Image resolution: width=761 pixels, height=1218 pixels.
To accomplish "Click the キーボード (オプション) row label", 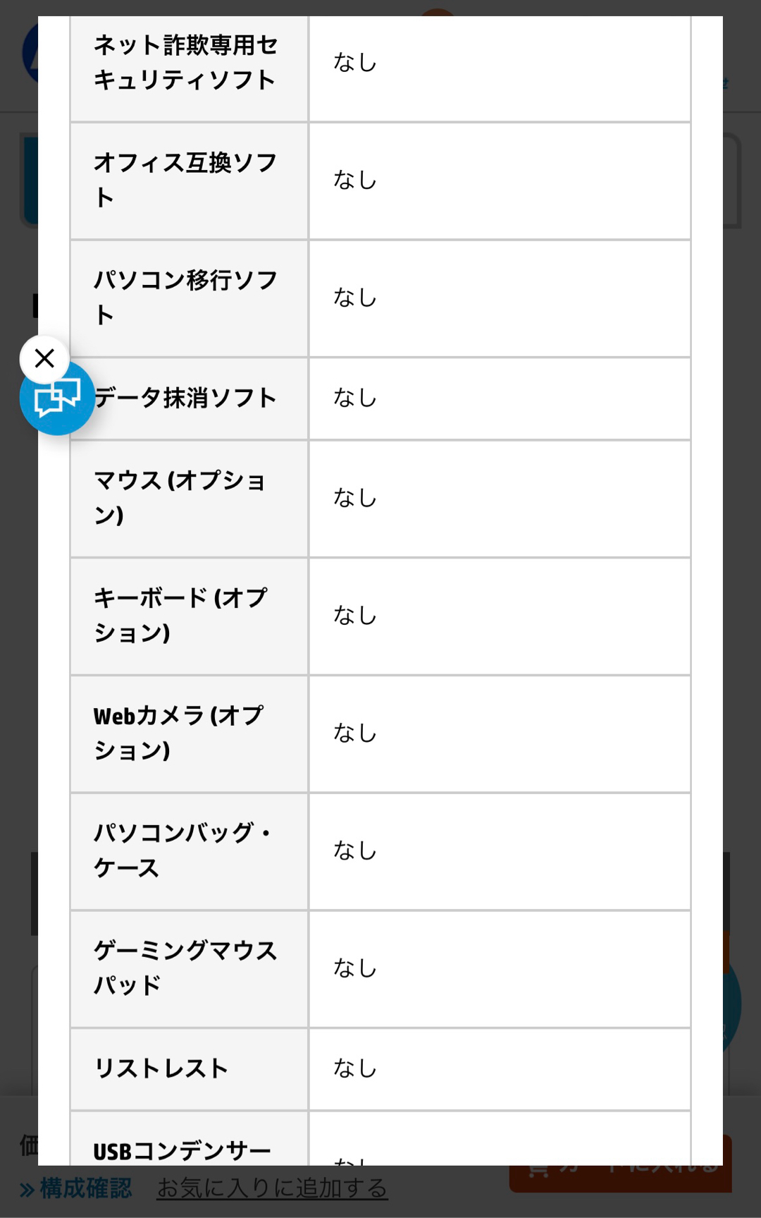I will 180,616.
